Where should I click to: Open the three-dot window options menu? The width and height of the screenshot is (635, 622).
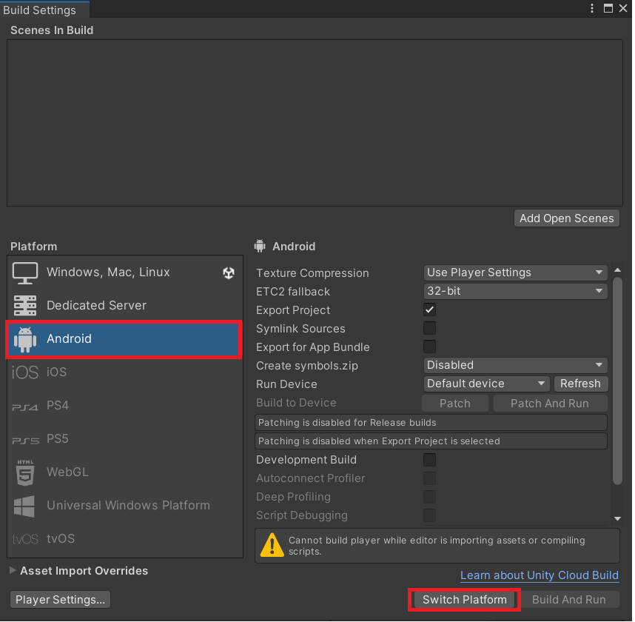coord(592,8)
